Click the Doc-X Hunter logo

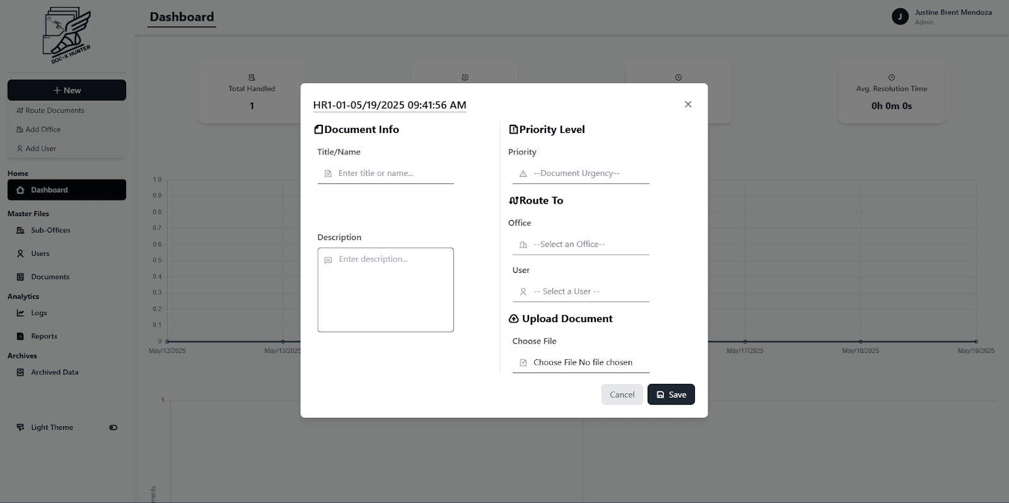67,35
